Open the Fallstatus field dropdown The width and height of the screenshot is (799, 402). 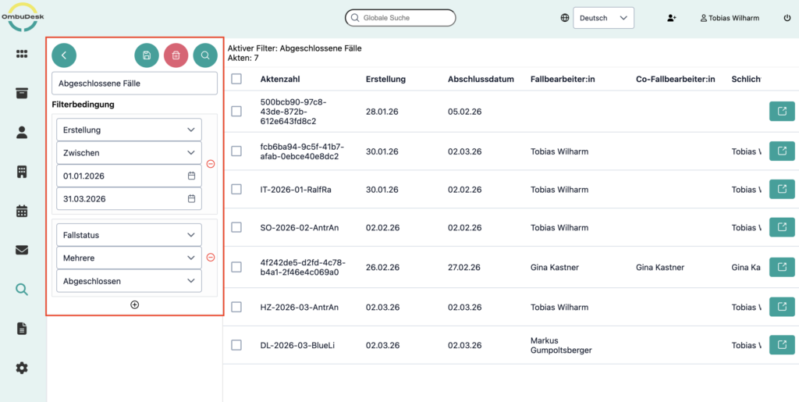pos(129,235)
